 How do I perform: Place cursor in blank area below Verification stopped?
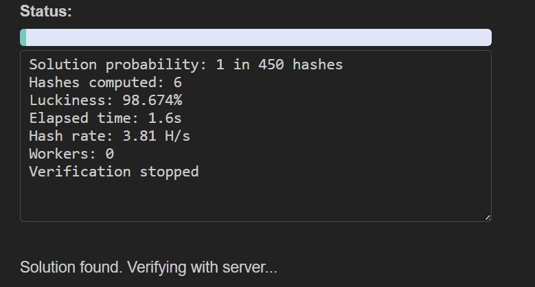(x=255, y=200)
